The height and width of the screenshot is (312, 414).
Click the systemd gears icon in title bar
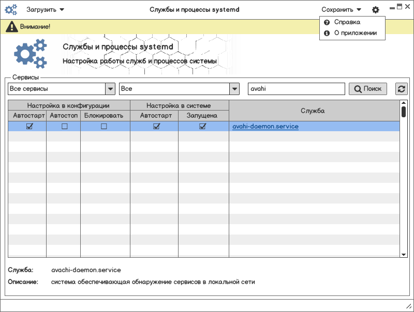point(11,9)
